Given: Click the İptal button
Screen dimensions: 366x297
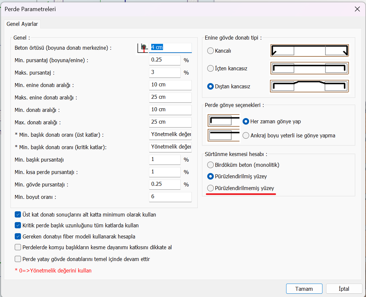Looking at the screenshot, I should (x=344, y=289).
